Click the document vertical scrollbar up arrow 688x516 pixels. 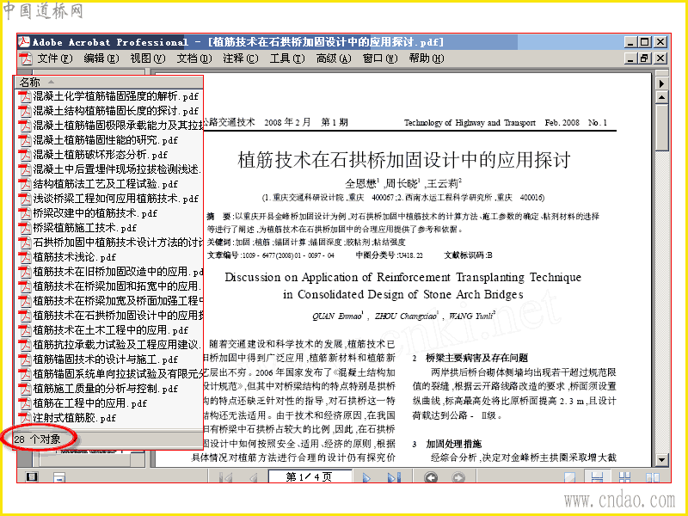661,97
